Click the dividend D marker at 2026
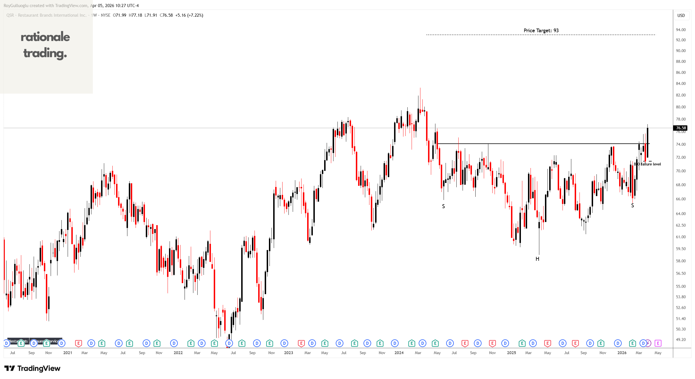Image resolution: width=695 pixels, height=379 pixels. [x=618, y=343]
